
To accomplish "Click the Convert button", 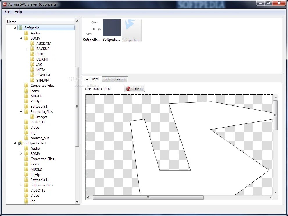I will [135, 89].
